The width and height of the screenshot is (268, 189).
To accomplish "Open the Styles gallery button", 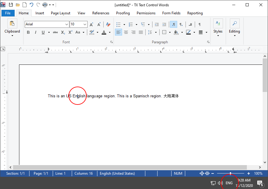I will tap(218, 28).
